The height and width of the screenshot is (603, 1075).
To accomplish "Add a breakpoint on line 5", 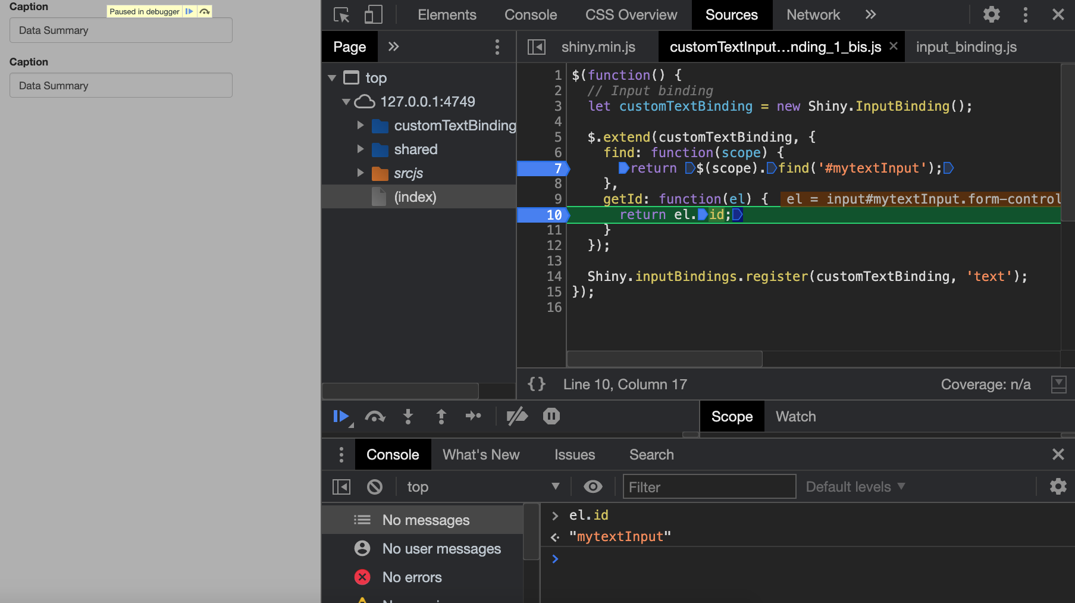I will point(557,137).
